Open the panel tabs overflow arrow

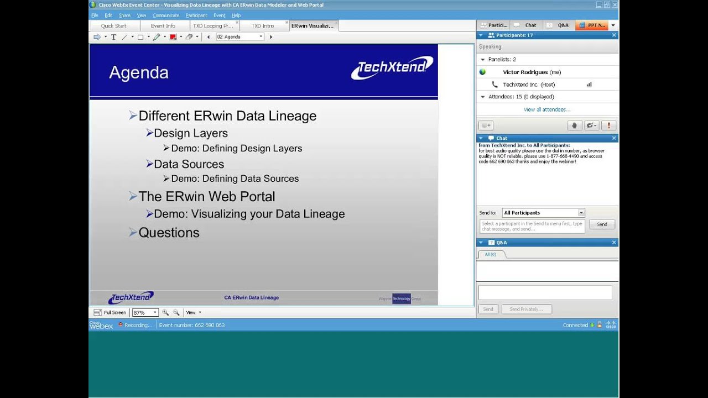click(613, 25)
